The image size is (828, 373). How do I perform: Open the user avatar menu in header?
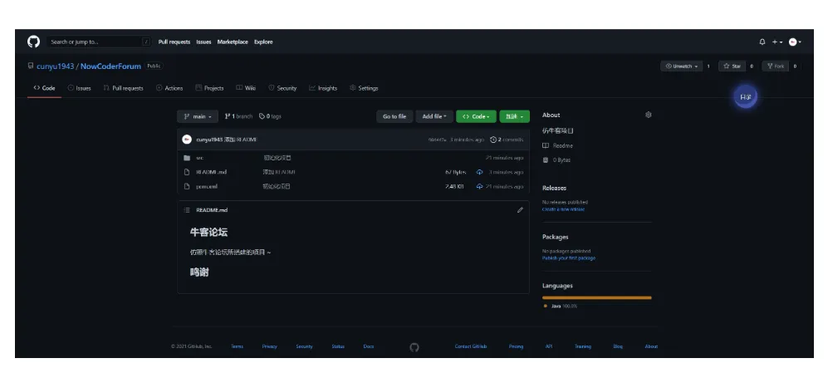tap(795, 42)
